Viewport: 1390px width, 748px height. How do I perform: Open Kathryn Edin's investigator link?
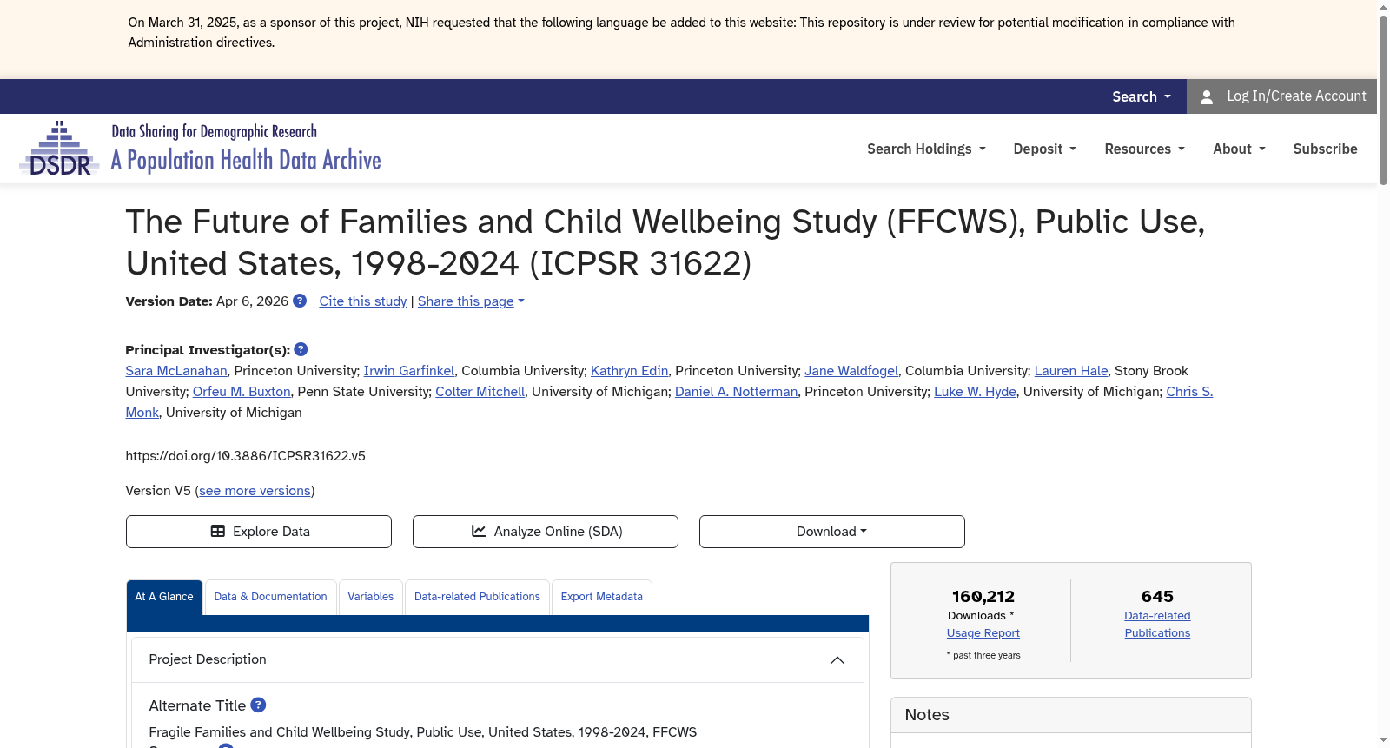[630, 370]
